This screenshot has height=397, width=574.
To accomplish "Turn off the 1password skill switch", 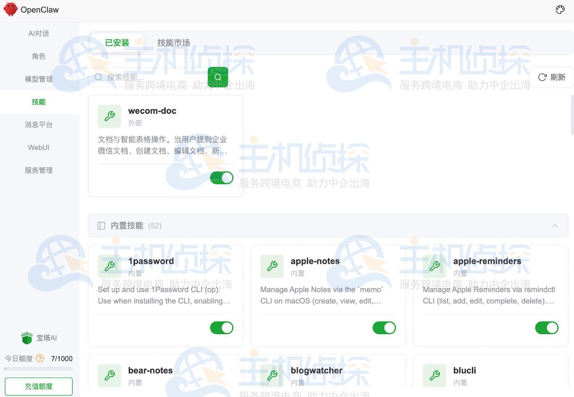I will (221, 327).
